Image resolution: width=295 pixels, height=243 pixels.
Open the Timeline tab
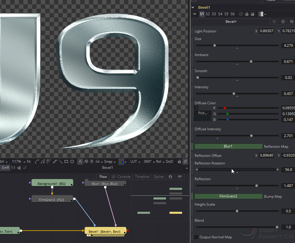tap(142, 177)
